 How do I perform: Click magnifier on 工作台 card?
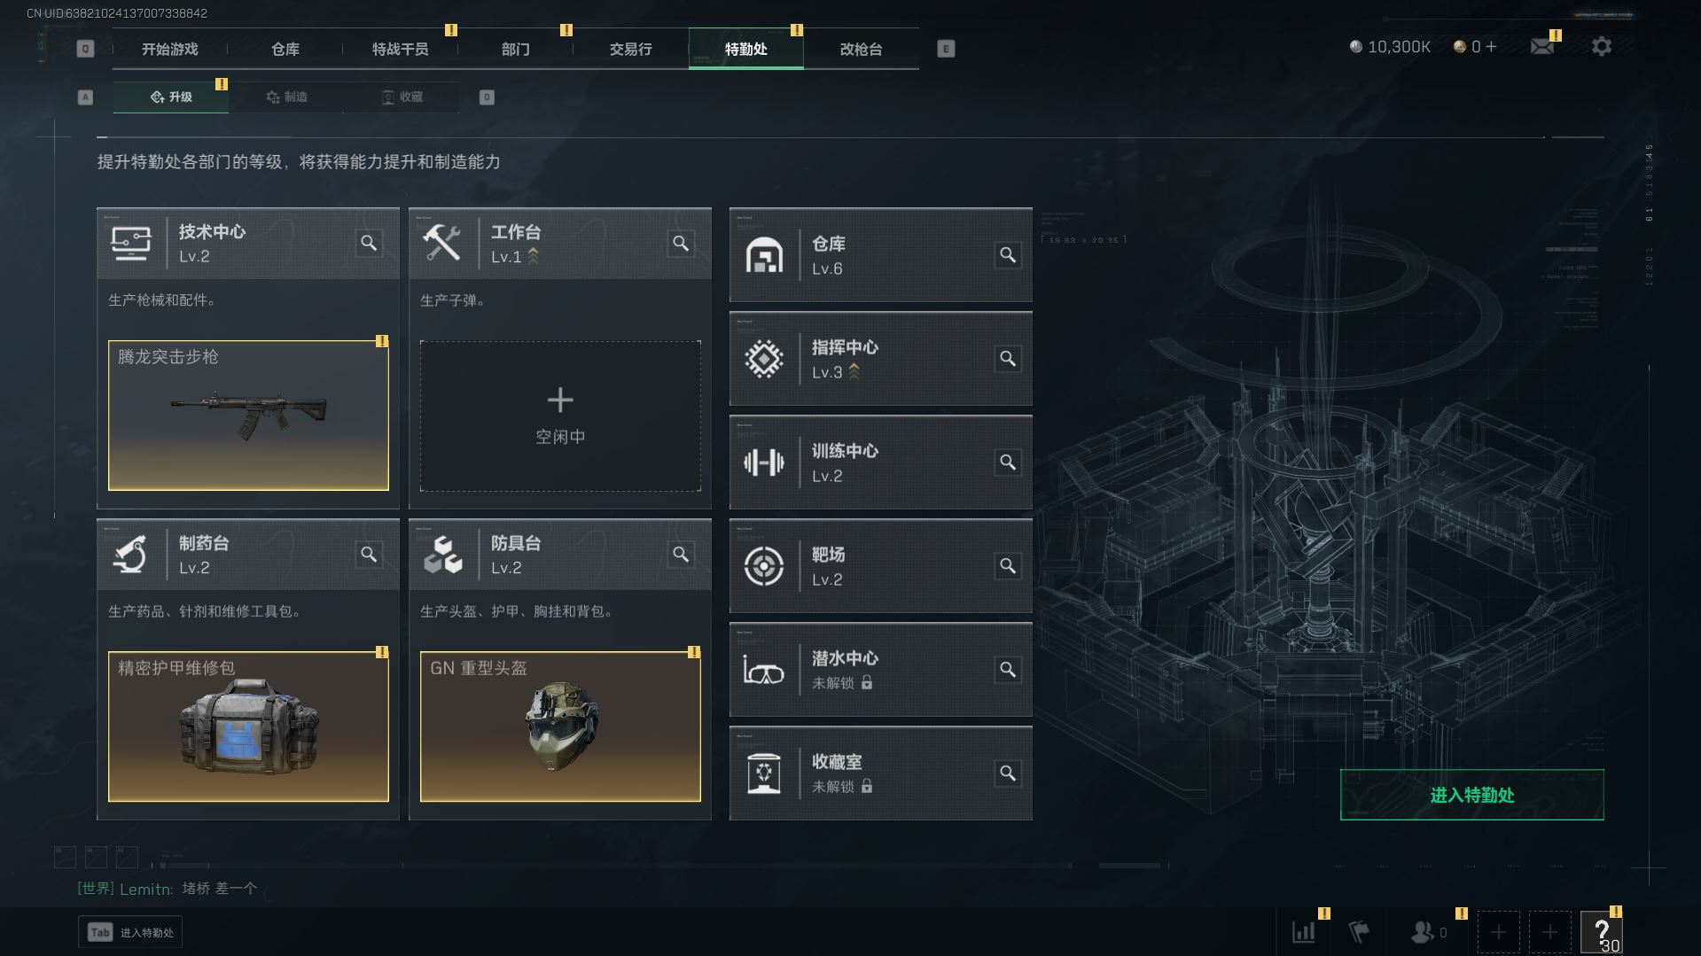click(x=681, y=243)
